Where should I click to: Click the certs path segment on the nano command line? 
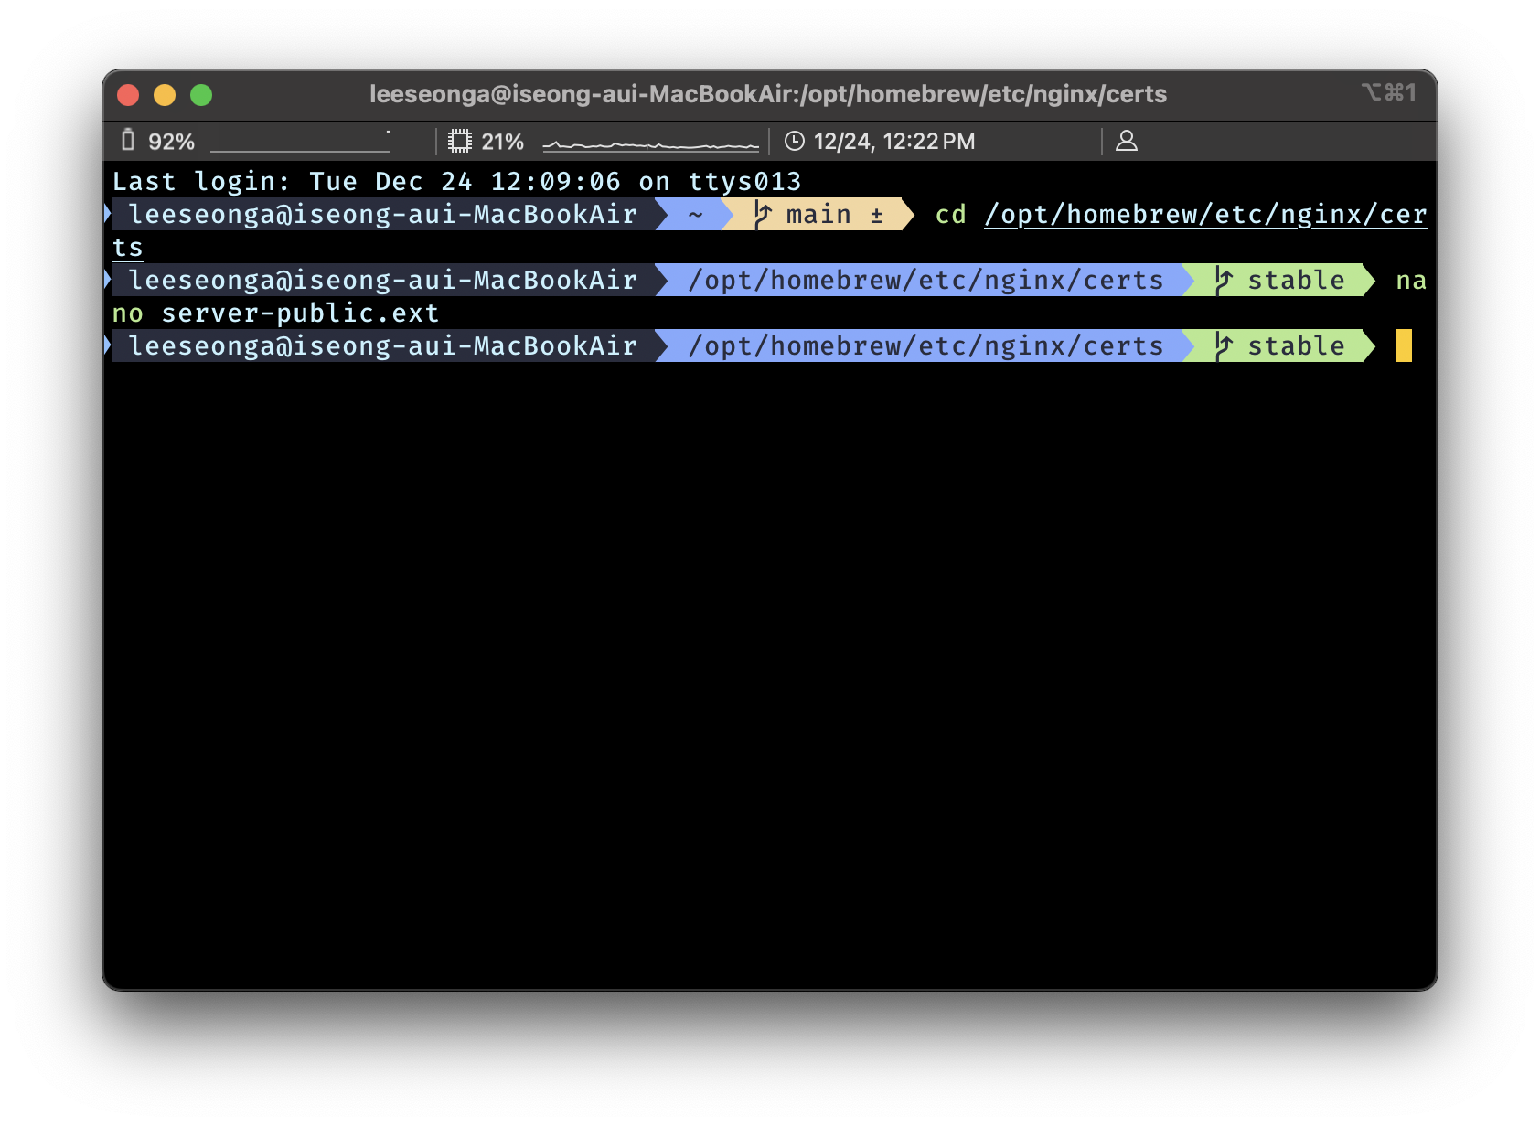coord(925,281)
